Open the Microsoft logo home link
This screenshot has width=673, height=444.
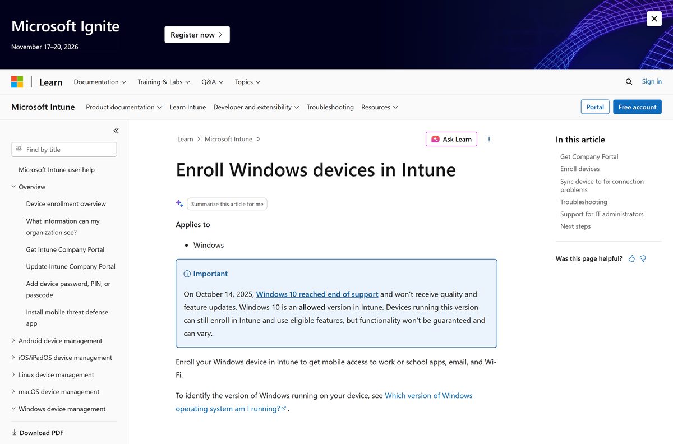coord(17,82)
